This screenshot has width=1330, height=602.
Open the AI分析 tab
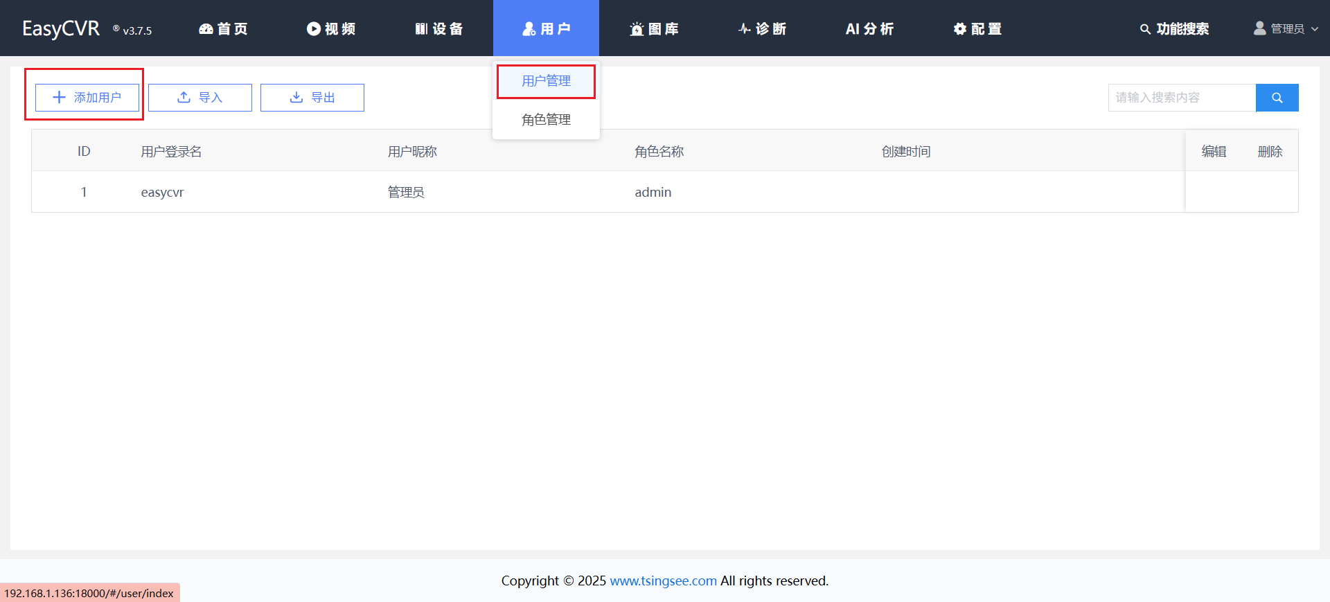click(x=869, y=28)
